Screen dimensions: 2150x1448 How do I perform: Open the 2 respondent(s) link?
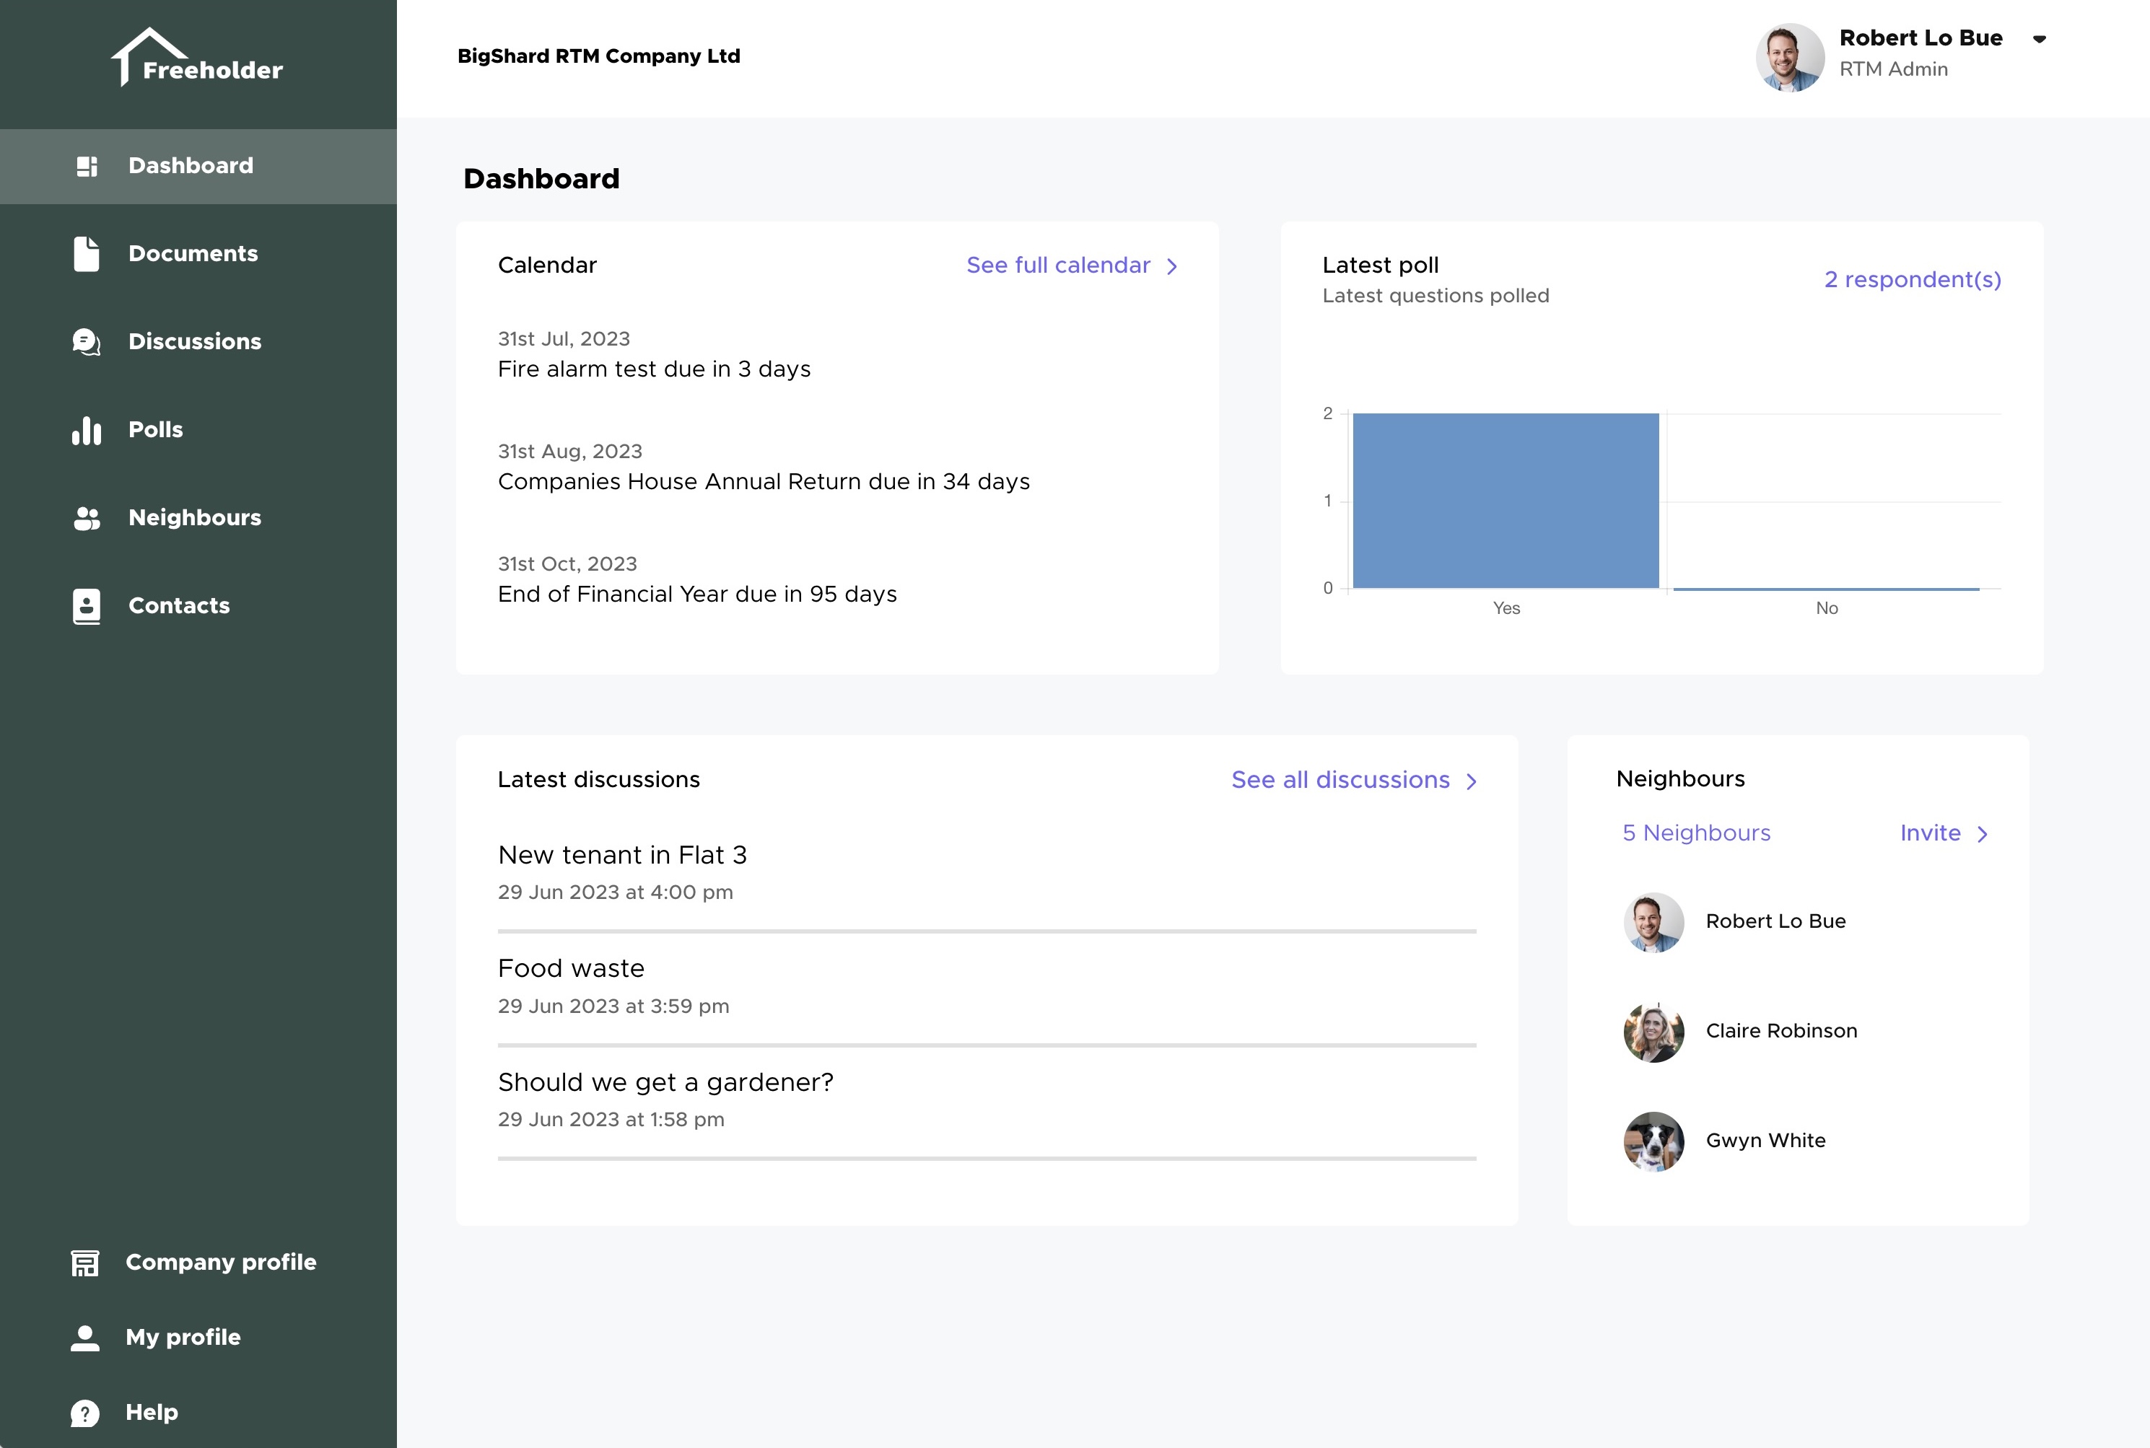click(1912, 280)
